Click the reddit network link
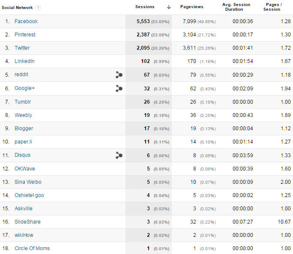Viewport: 293px width, 254px height. click(21, 75)
